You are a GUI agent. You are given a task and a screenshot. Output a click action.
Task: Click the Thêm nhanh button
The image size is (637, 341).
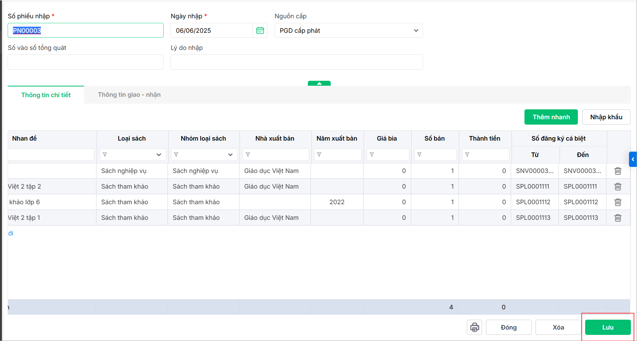tap(551, 117)
